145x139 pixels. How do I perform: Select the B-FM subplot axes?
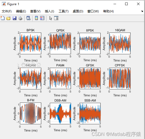pos(31,113)
